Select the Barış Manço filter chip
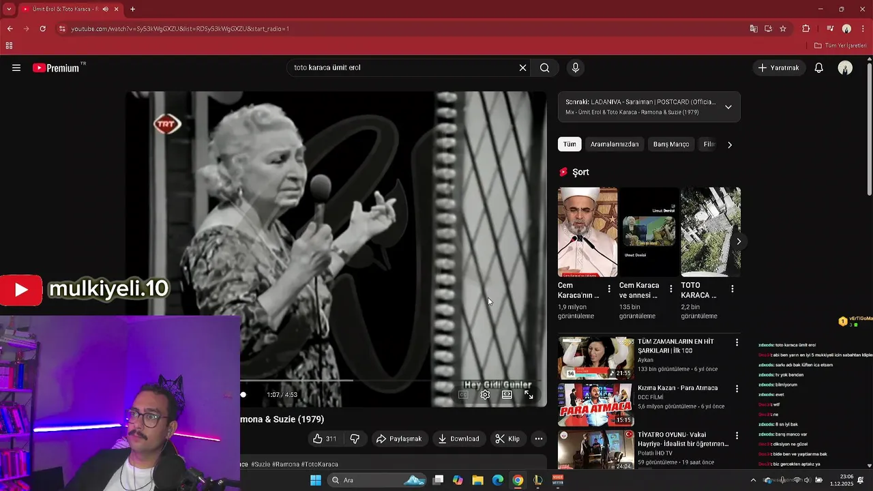The image size is (873, 491). pos(671,144)
